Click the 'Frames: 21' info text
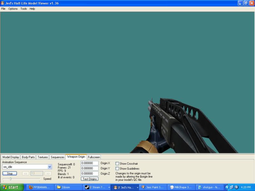The height and width of the screenshot is (191, 255). pos(64,168)
